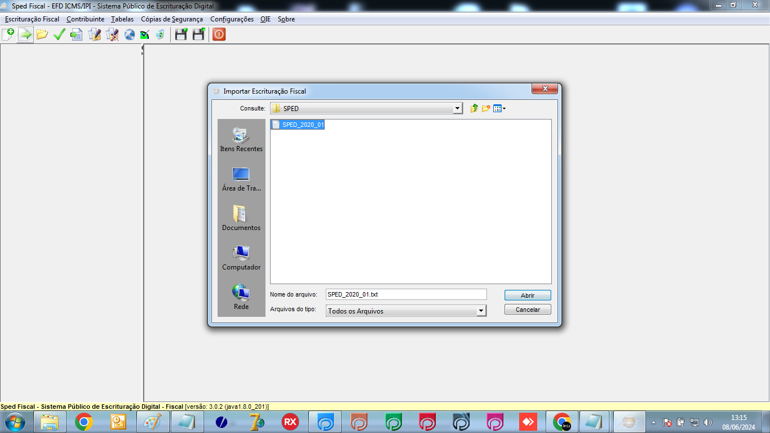This screenshot has height=433, width=770.
Task: Click the Cancelar button
Action: click(528, 310)
